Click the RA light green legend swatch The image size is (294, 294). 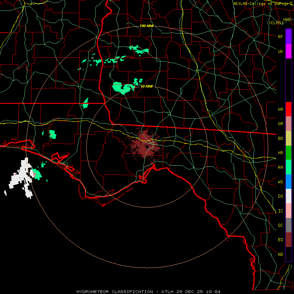[x=288, y=167]
